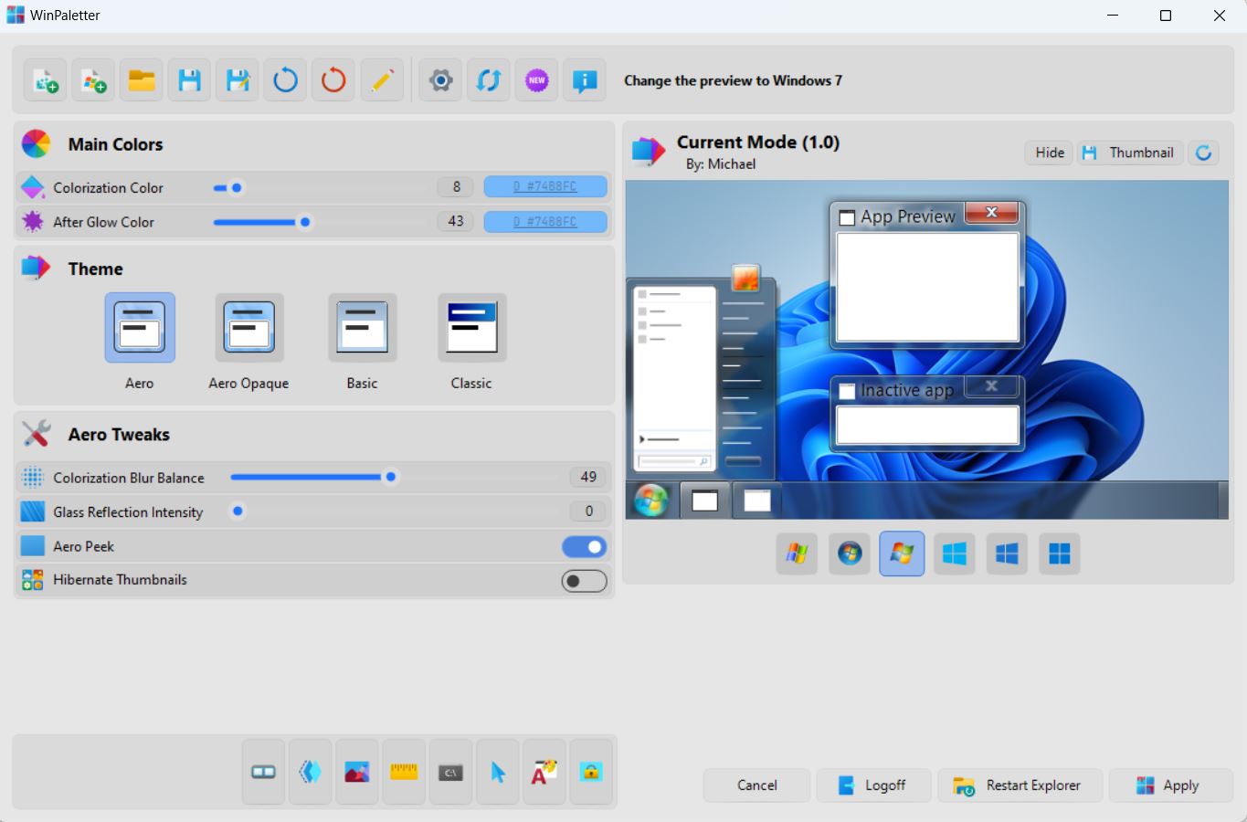Open the wallpaper picture icon
This screenshot has height=822, width=1247.
click(x=357, y=773)
